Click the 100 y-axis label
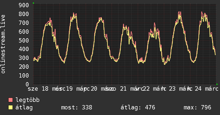The image size is (220, 115). [24, 75]
